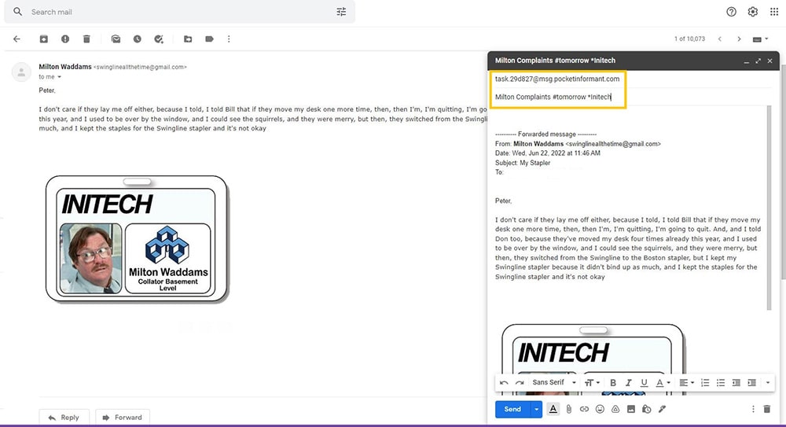Open the text color picker
Image resolution: width=786 pixels, height=427 pixels.
(x=663, y=382)
